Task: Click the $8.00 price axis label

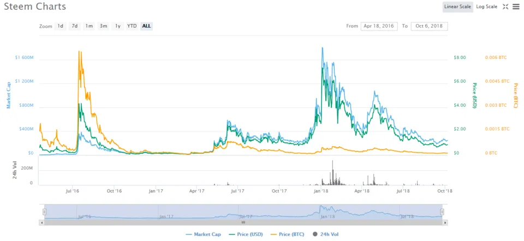Action: coord(460,57)
